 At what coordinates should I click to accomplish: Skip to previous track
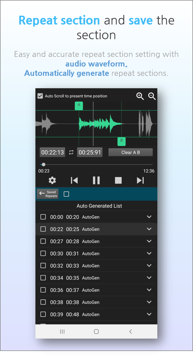tap(74, 180)
